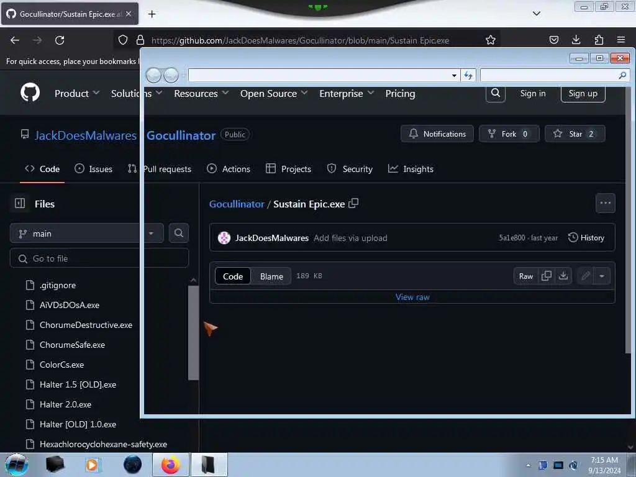Screen dimensions: 636x477
Task: Open the Product dropdown menu
Action: coord(76,93)
